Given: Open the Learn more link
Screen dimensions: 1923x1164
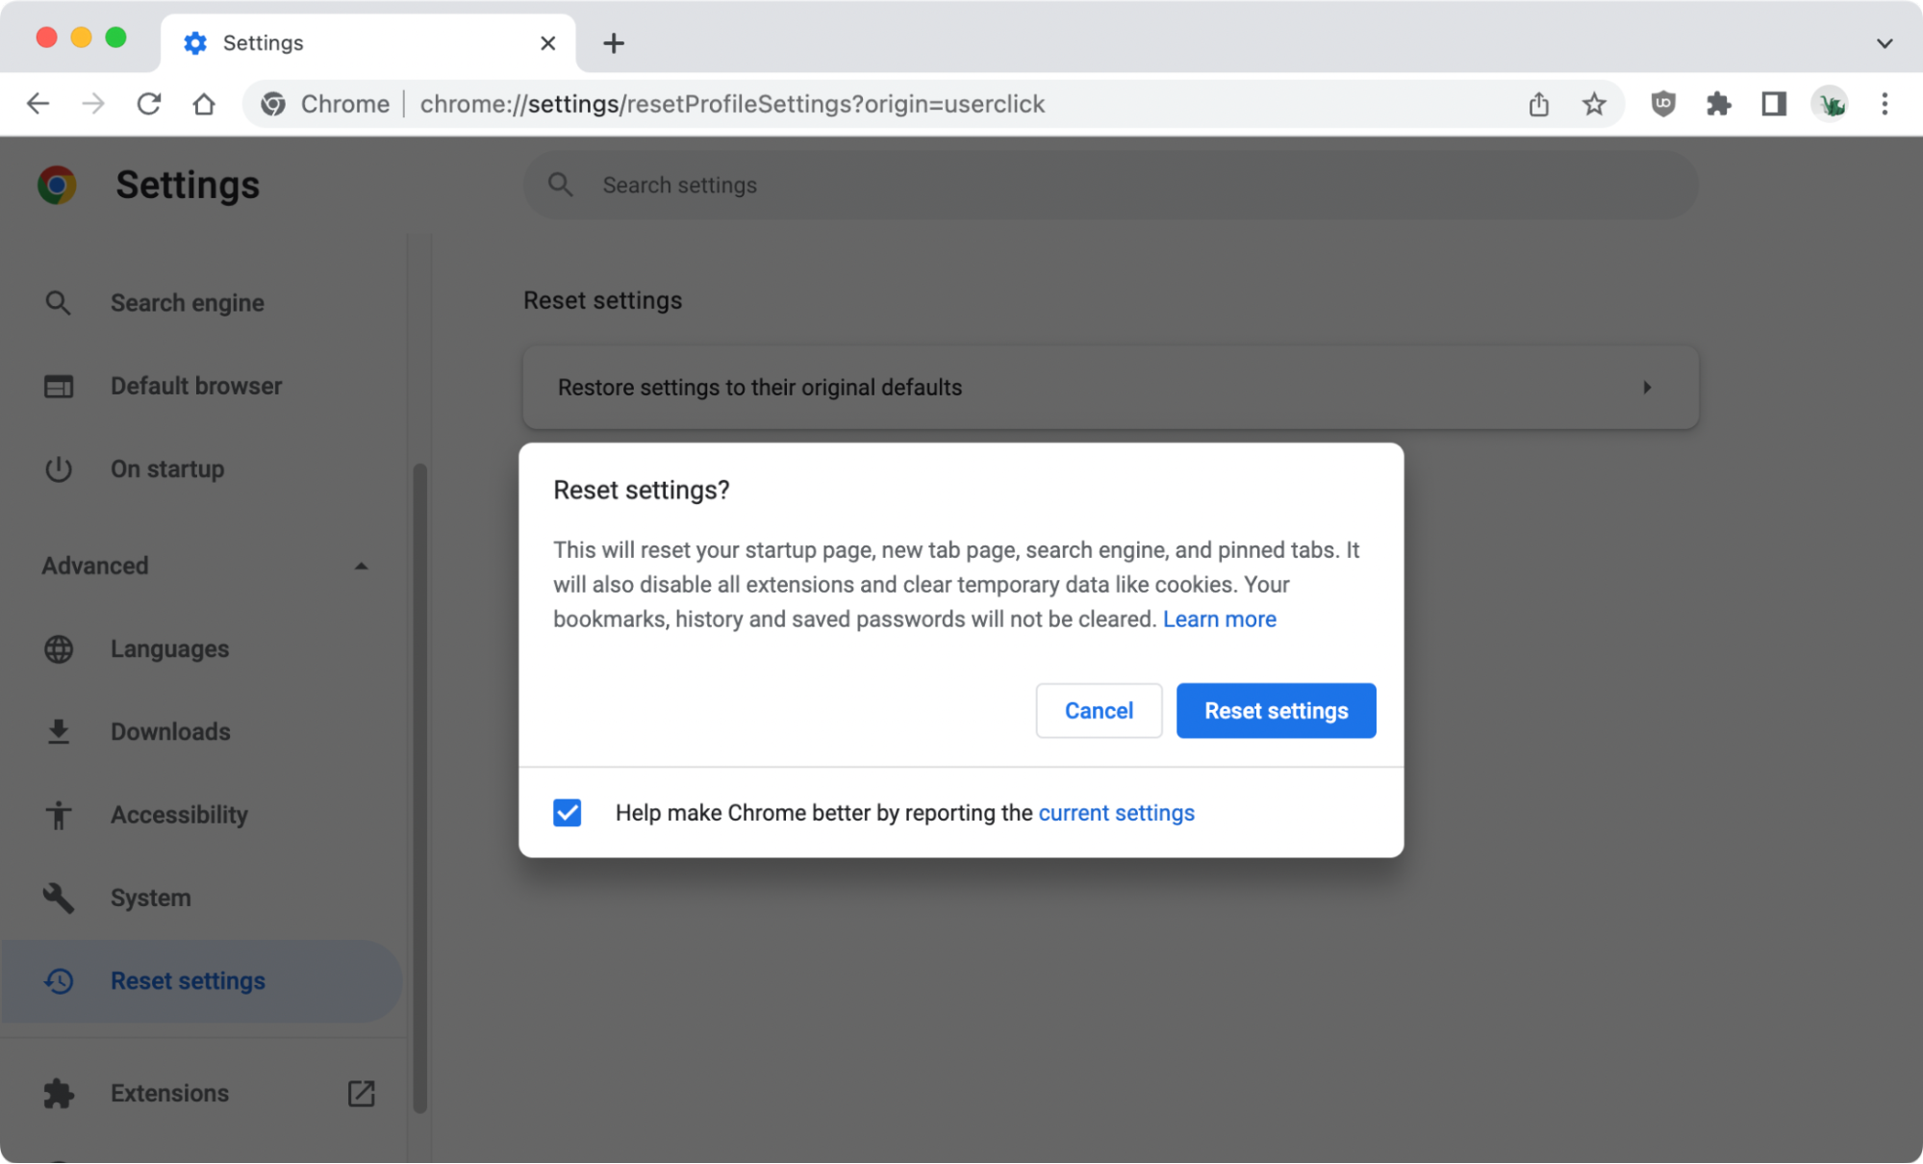Looking at the screenshot, I should point(1219,620).
